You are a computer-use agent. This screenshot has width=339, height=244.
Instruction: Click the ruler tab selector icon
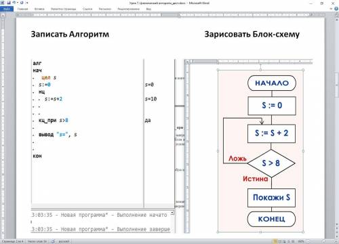(x=3, y=16)
